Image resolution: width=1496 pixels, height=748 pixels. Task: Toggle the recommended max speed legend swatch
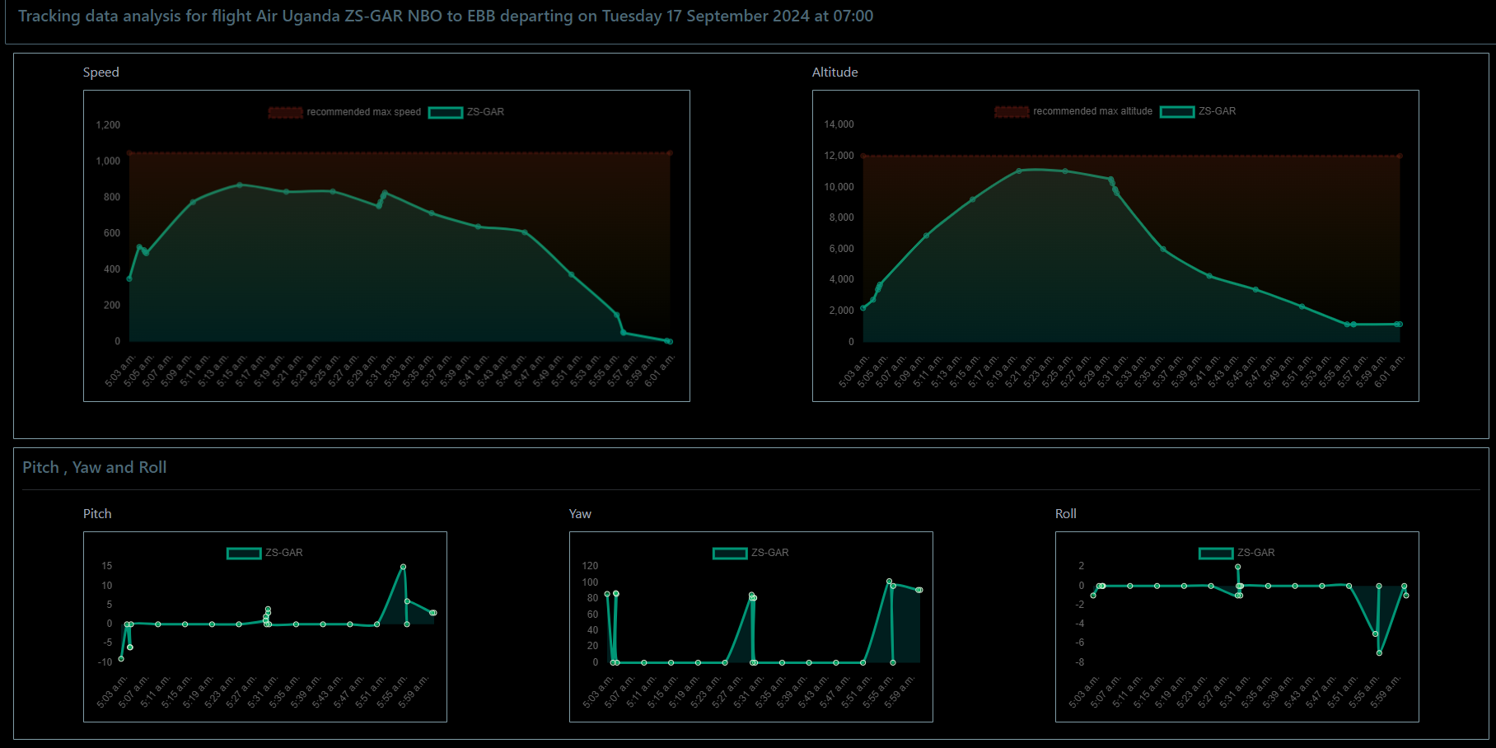pyautogui.click(x=285, y=112)
